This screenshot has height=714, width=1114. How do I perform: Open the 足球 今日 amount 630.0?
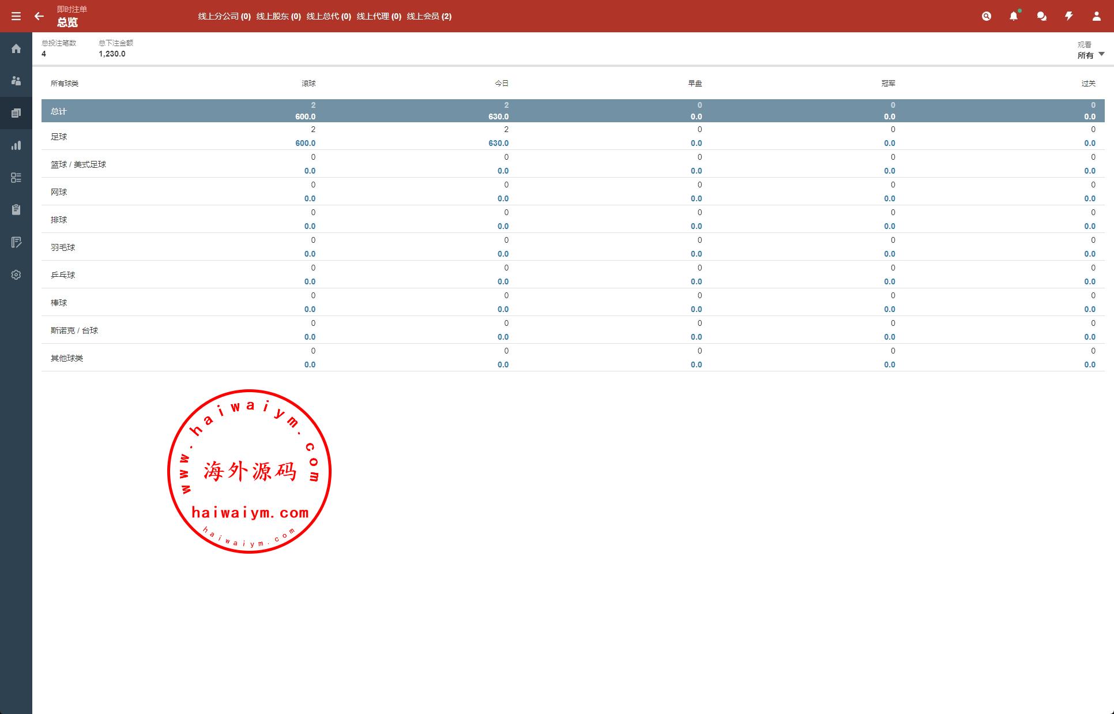click(498, 143)
